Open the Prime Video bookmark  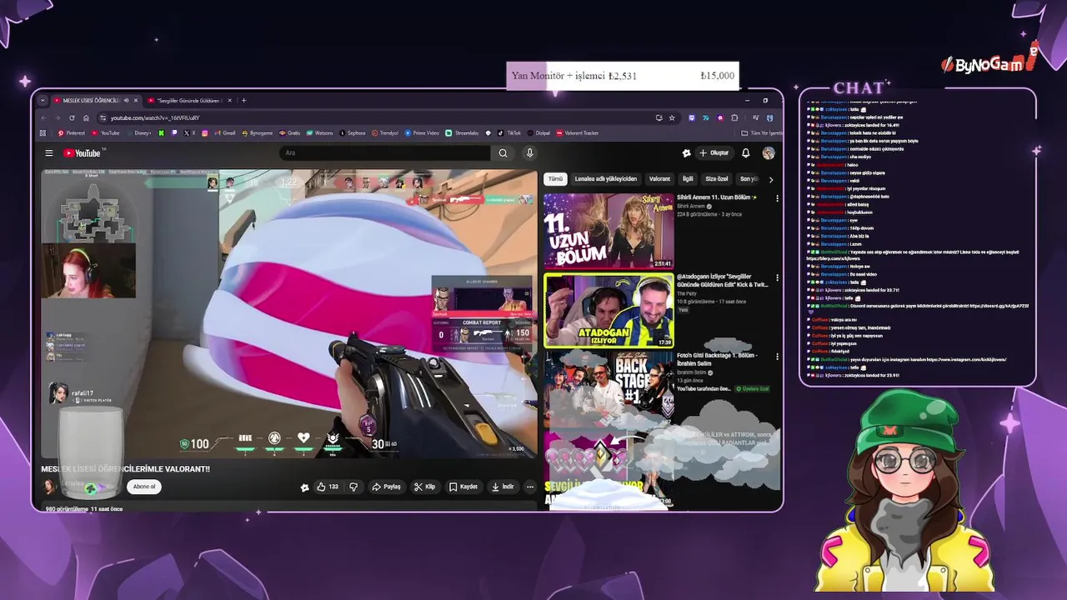pos(421,133)
